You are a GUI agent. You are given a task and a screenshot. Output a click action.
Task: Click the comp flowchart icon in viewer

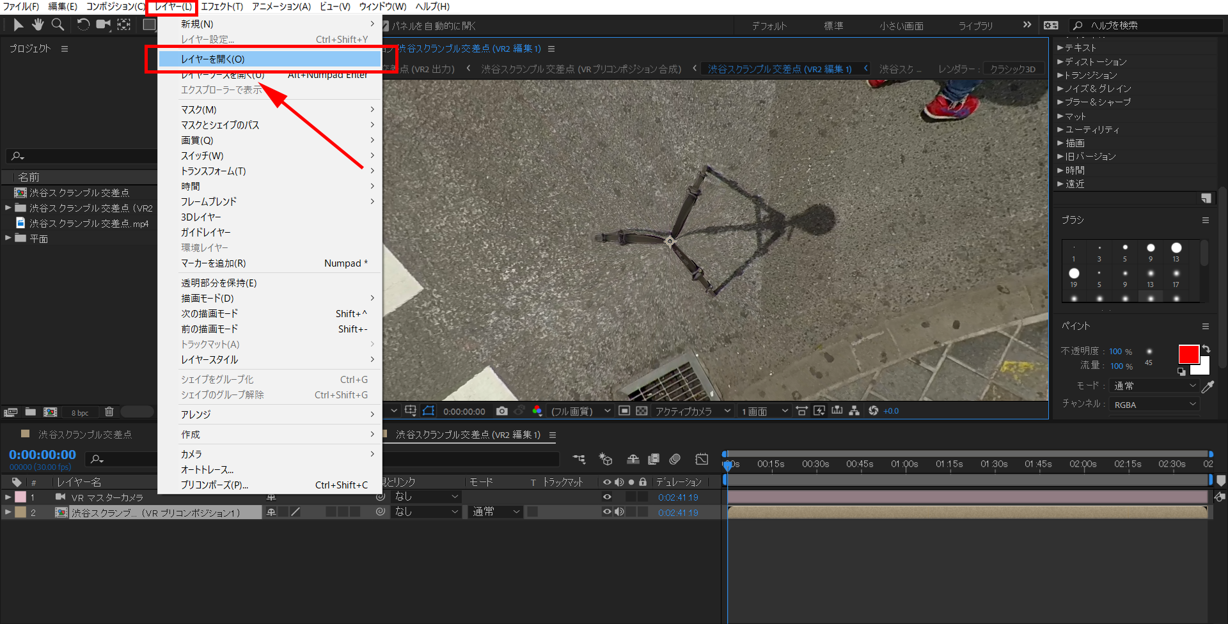pos(854,411)
